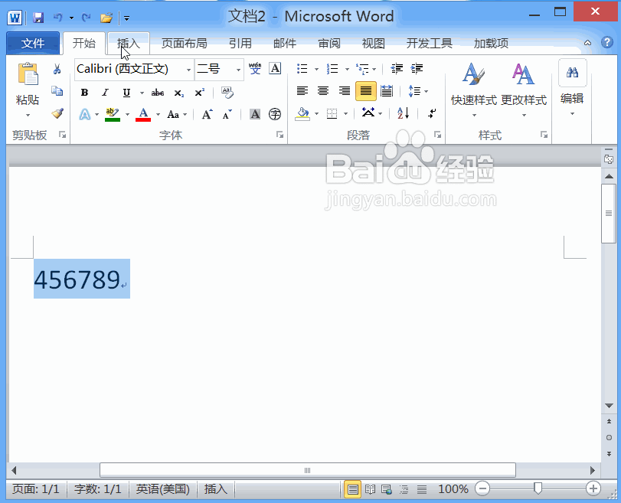Toggle the bulleted list button
The image size is (621, 503).
tap(302, 69)
